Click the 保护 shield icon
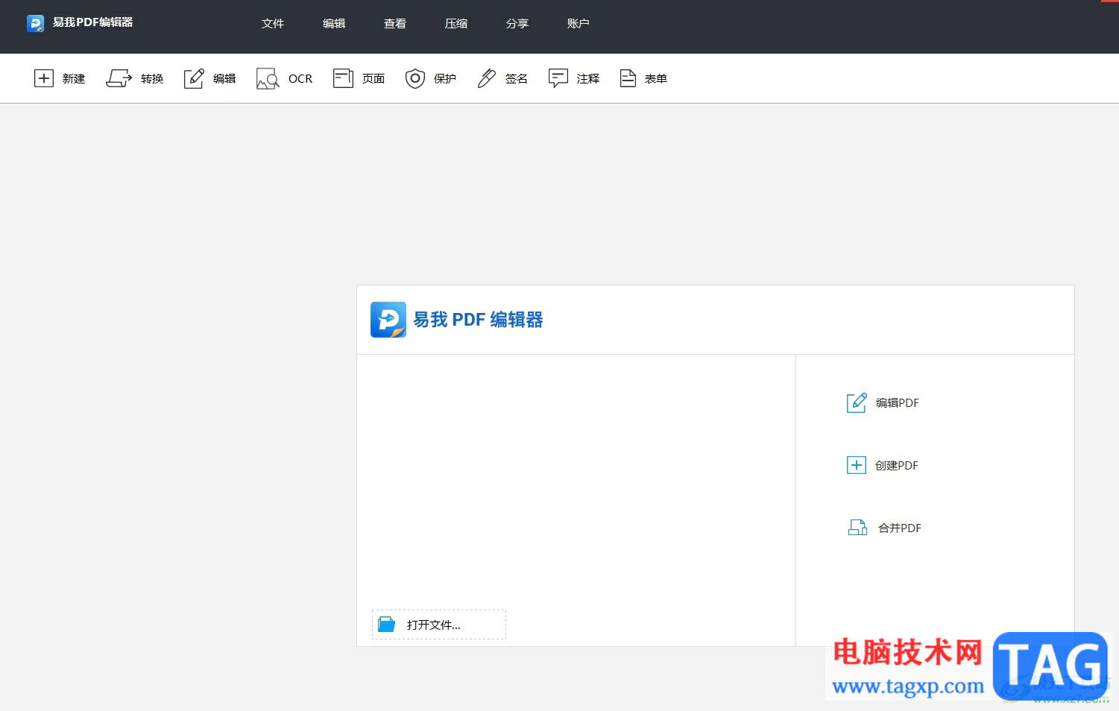 tap(415, 78)
